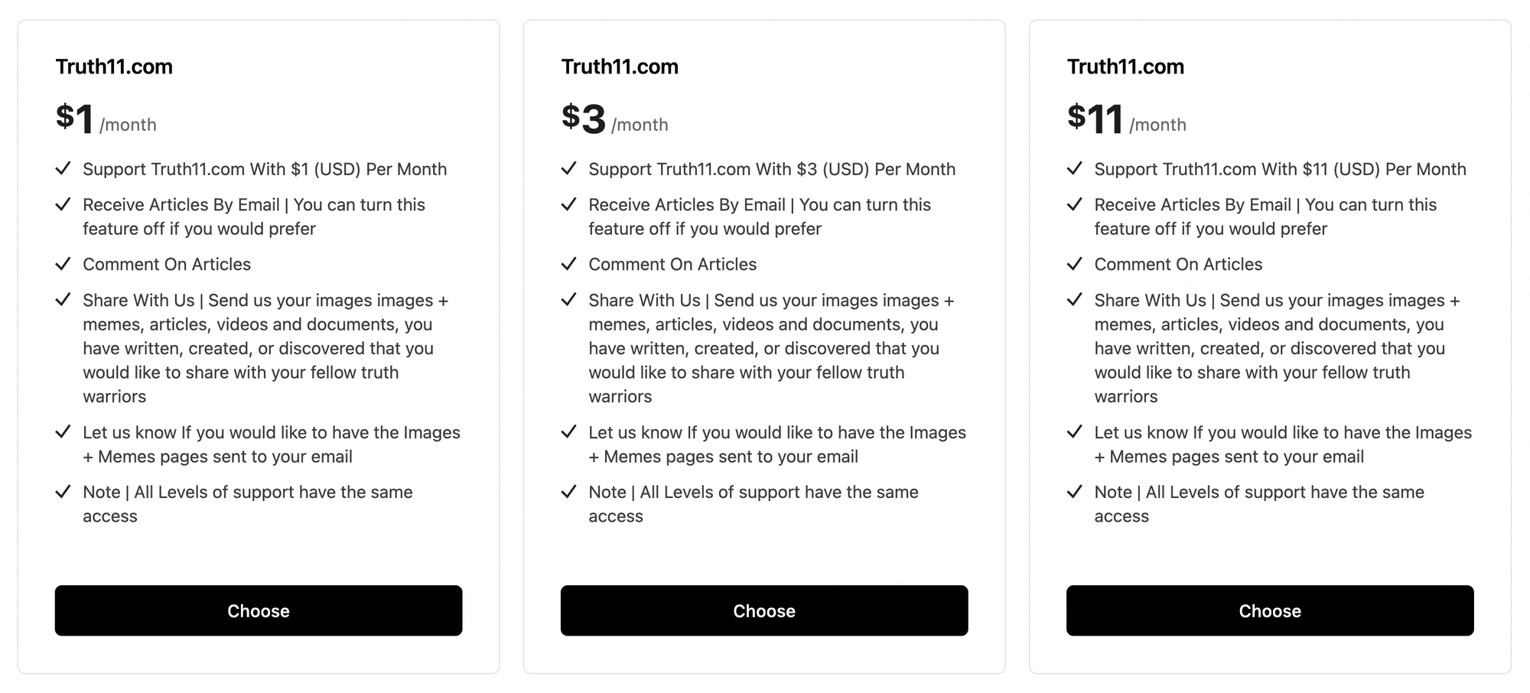
Task: Click checkmark beside Support With $3 text
Action: point(568,168)
